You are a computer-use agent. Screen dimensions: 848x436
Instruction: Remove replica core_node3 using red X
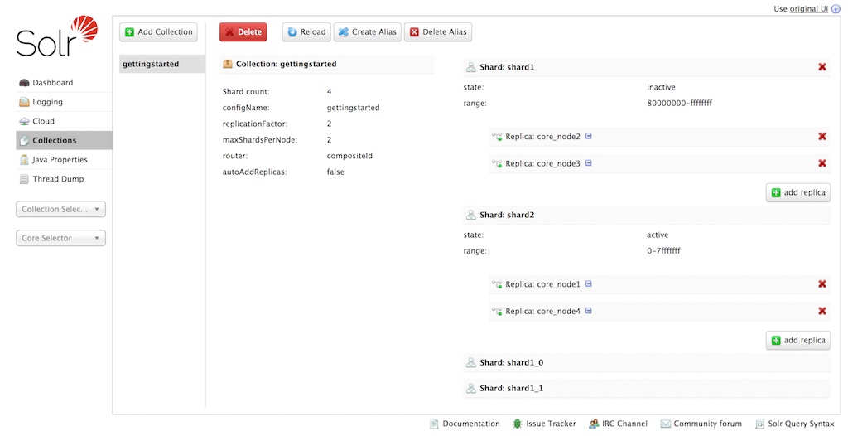pyautogui.click(x=821, y=164)
